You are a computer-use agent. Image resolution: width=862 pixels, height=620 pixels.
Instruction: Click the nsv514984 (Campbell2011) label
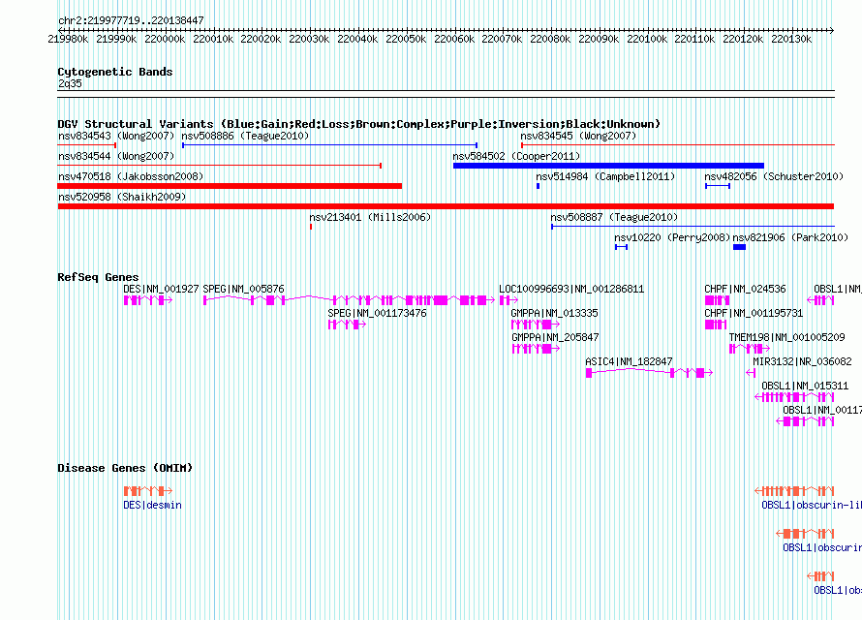click(x=605, y=176)
